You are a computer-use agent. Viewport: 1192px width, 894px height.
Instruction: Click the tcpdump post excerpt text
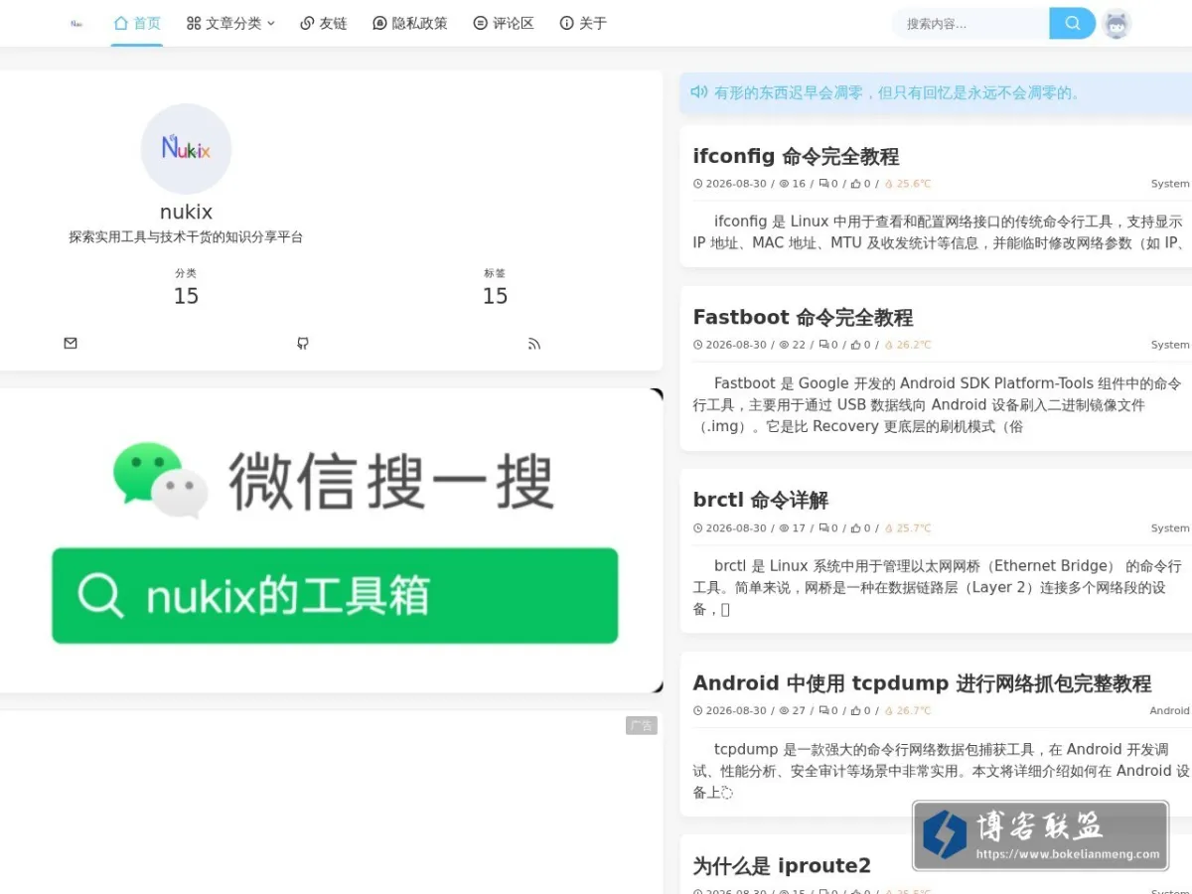point(939,771)
